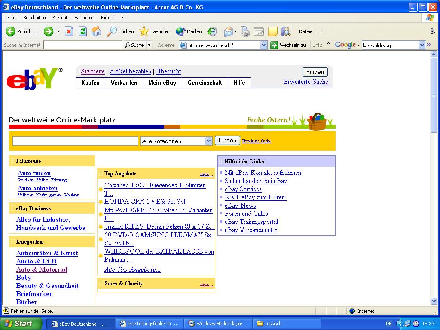Click Antiquitäten & Kunst category link
440x330 pixels.
click(x=47, y=253)
